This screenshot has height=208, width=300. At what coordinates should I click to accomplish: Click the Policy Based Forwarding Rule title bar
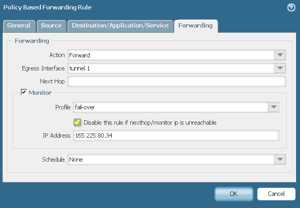click(x=118, y=7)
